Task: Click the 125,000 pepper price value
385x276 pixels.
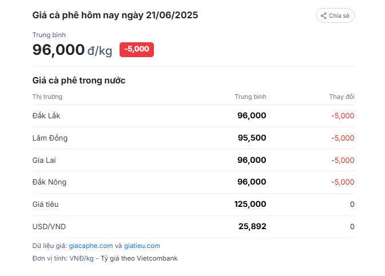Action: [250, 204]
